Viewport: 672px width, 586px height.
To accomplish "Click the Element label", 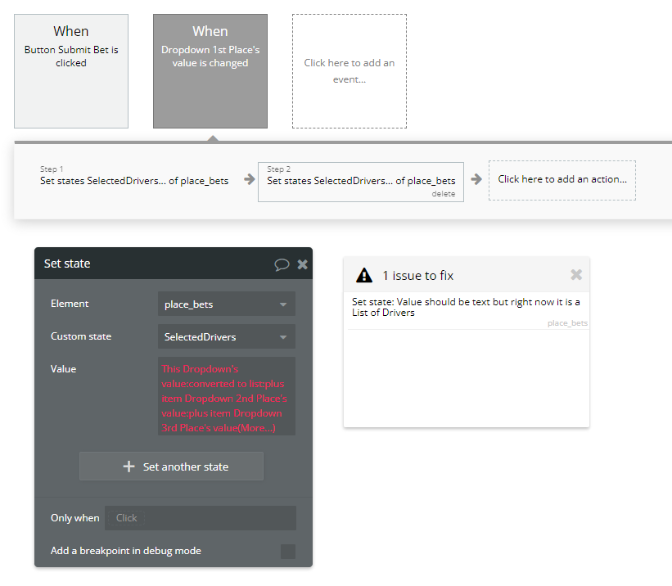I will [70, 304].
